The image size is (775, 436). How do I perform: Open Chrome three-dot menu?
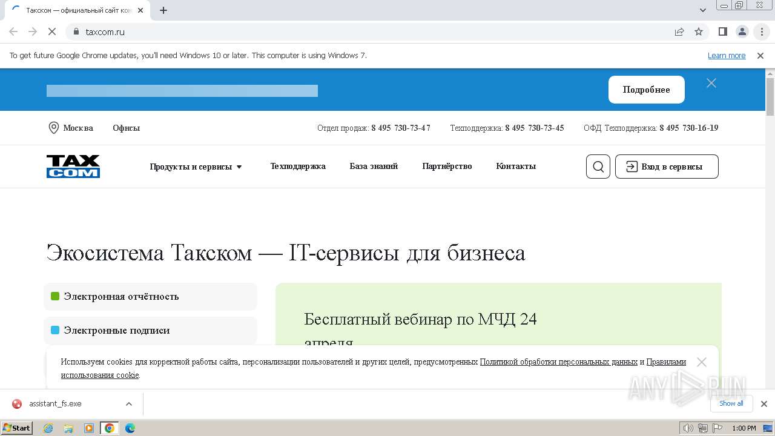[x=762, y=31]
